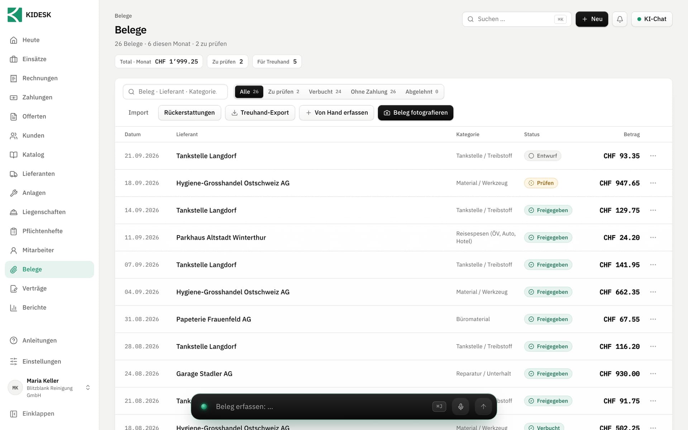Open Rechnungen in sidebar
Image resolution: width=688 pixels, height=430 pixels.
[49, 78]
